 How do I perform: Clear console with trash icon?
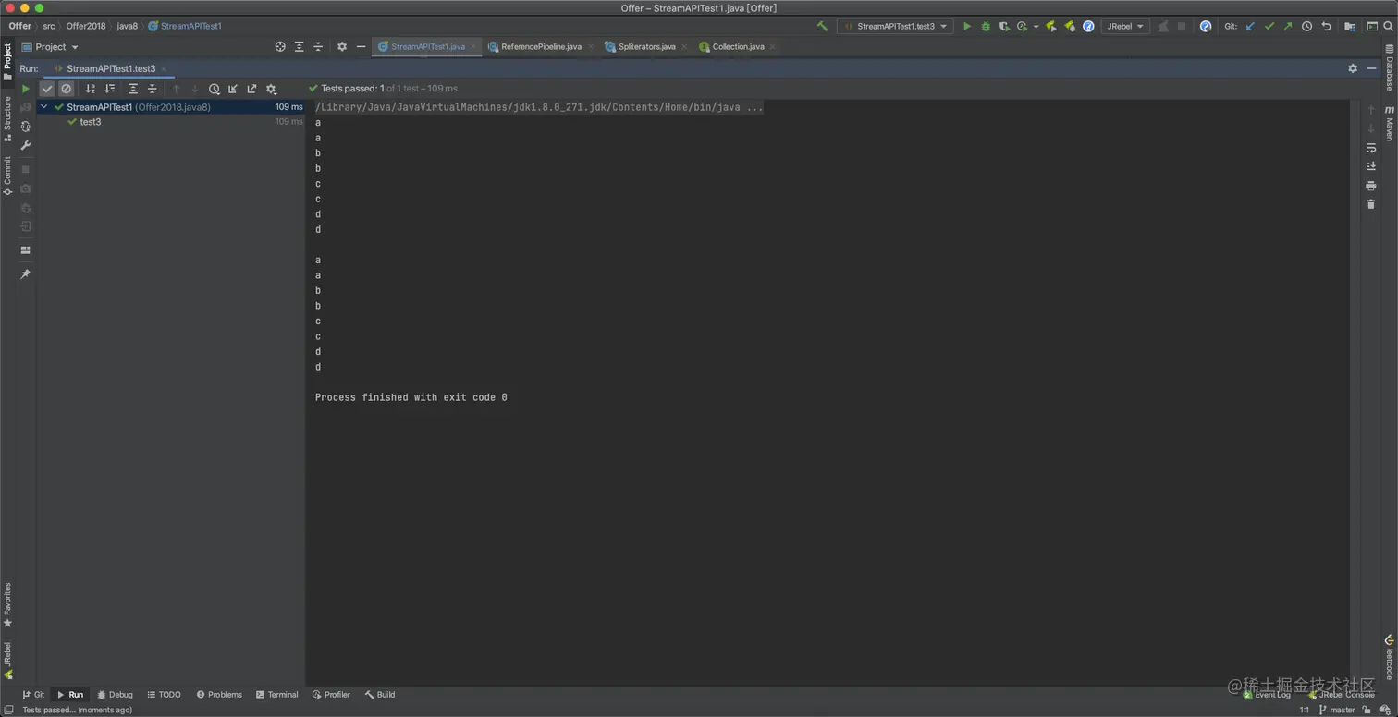[1371, 204]
